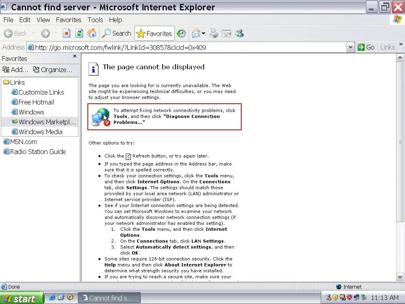
Task: Click the Windows flag logo throbber
Action: [x=397, y=19]
